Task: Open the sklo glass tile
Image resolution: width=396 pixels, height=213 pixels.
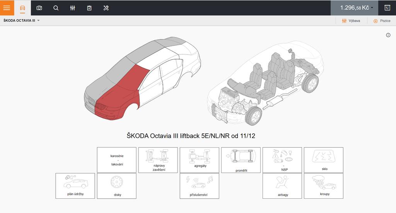Action: [324, 160]
